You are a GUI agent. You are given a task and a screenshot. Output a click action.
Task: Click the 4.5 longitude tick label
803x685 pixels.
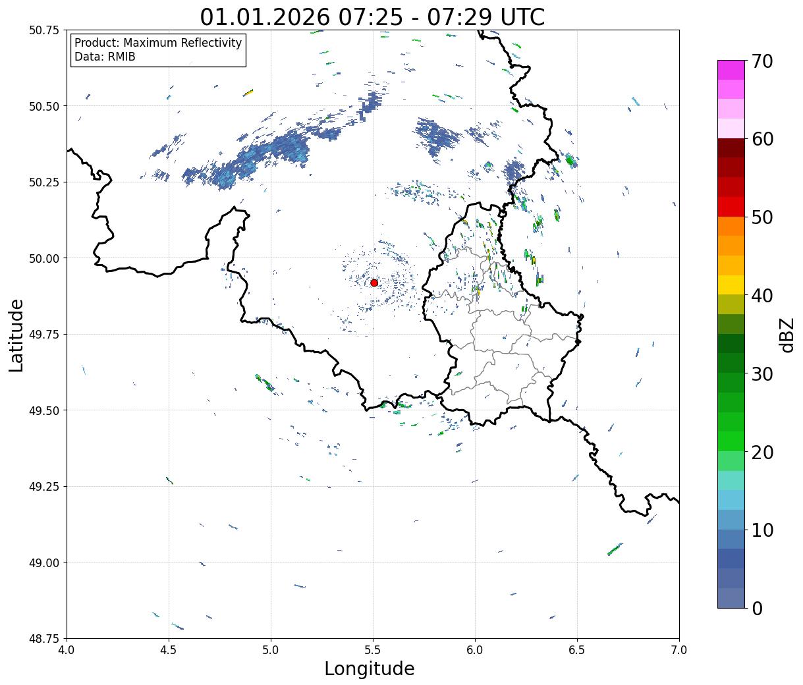coord(169,650)
